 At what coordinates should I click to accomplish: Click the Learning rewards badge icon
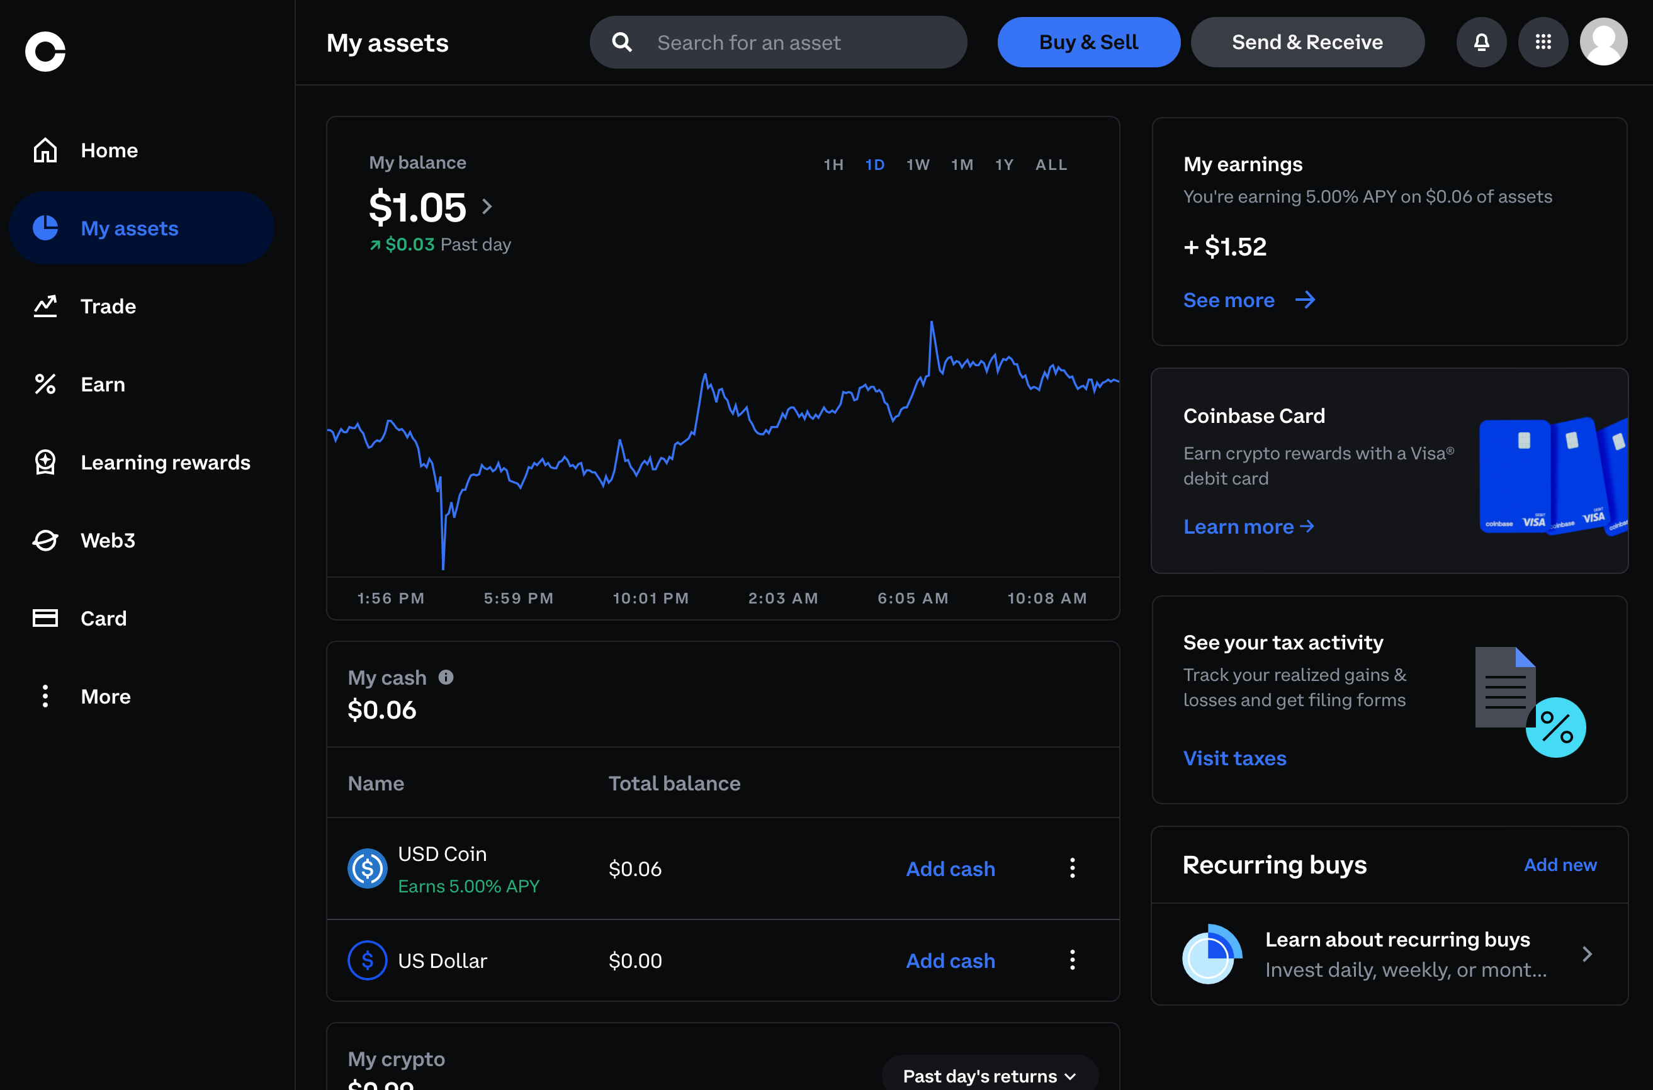pos(45,463)
